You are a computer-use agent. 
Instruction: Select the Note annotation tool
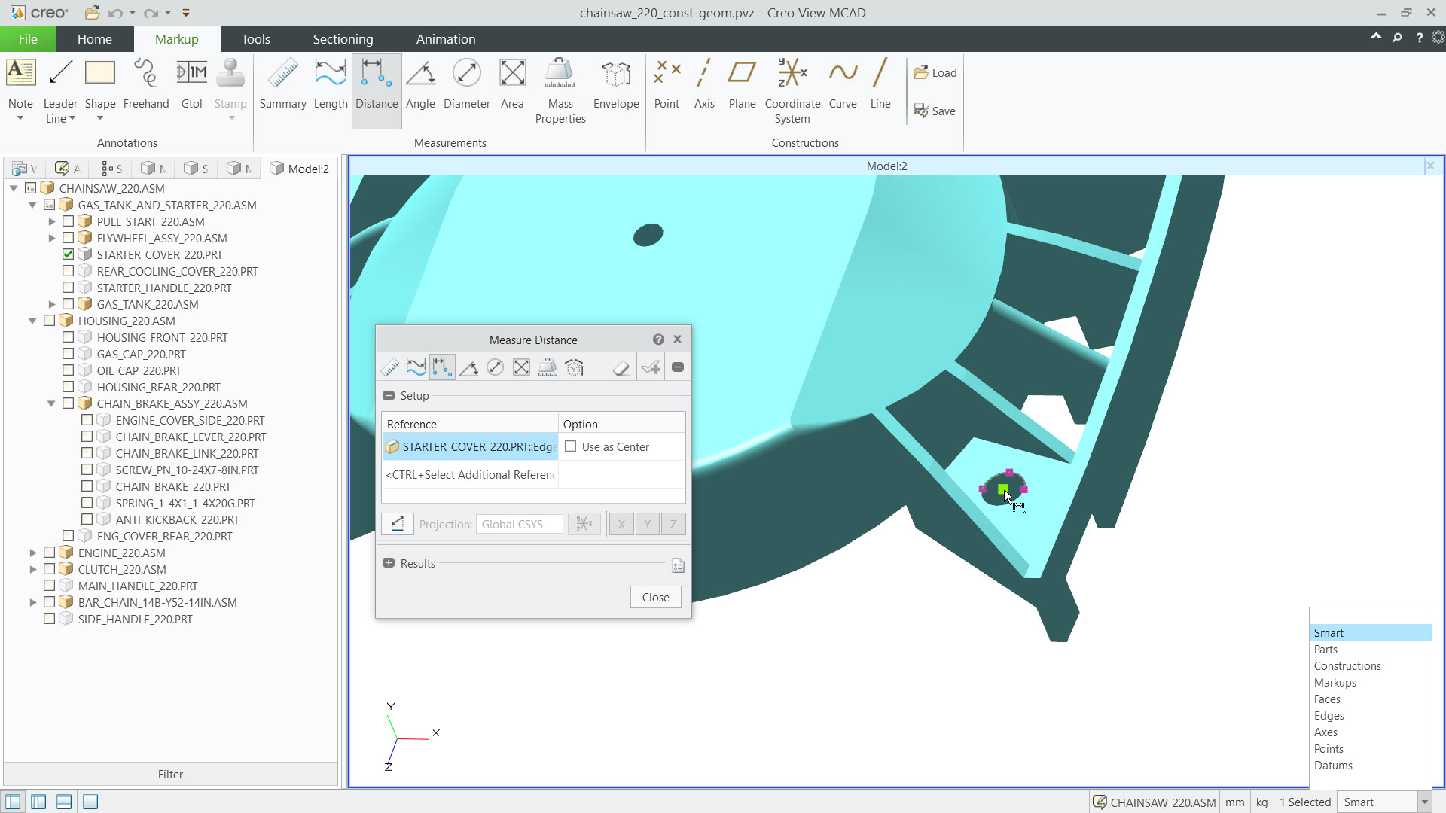click(x=20, y=84)
